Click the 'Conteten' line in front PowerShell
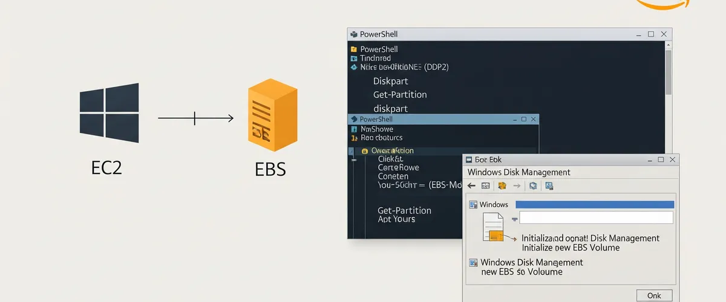 pyautogui.click(x=394, y=176)
